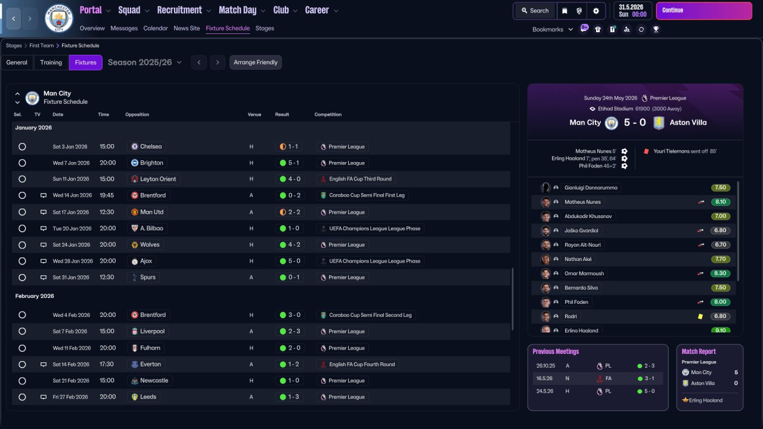Click the TV icon on the Spurs row

(44, 278)
